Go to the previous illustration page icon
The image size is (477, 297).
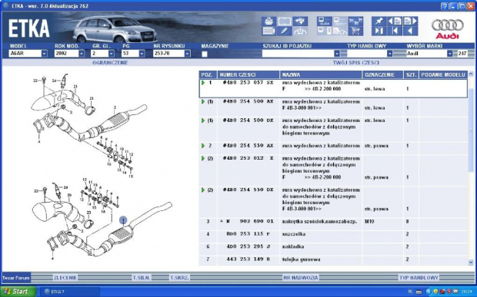point(395,21)
